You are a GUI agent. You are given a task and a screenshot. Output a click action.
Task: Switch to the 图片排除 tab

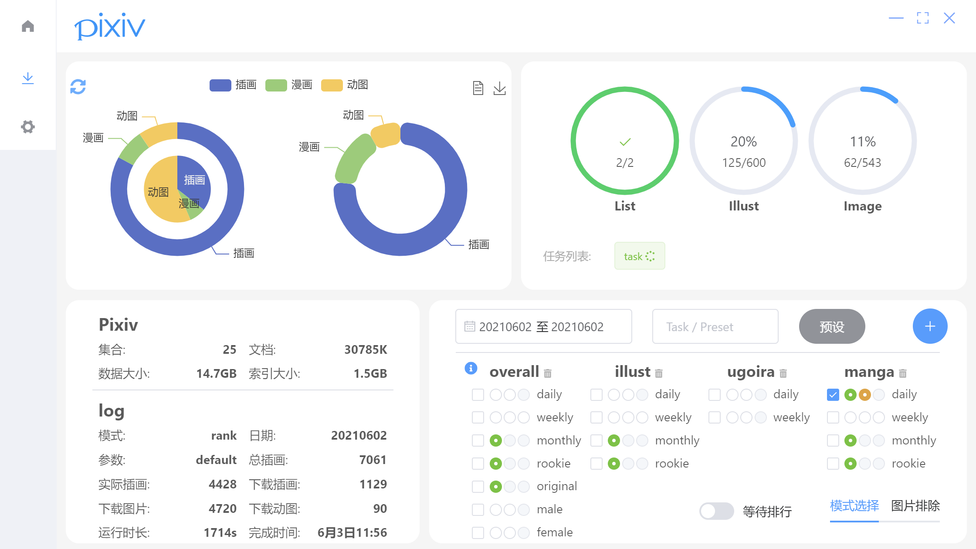915,506
